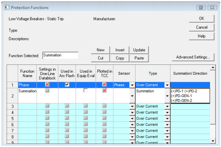Click scrollbar down arrow of the table
Image resolution: width=221 pixels, height=147 pixels.
pyautogui.click(x=213, y=141)
